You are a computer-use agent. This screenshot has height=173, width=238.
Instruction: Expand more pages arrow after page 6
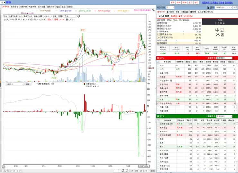tap(20, 171)
